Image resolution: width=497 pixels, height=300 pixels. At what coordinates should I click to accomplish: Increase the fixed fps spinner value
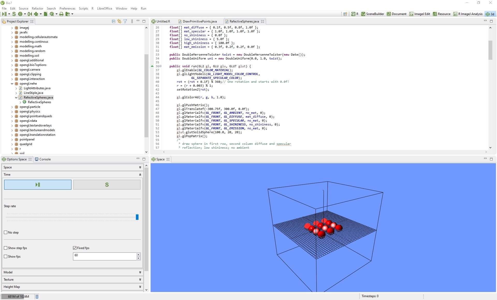coord(138,255)
